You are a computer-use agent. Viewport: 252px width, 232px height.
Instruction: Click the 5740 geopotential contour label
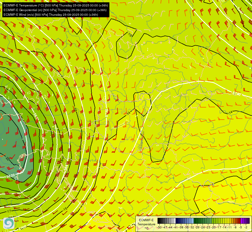[x=237, y=93]
